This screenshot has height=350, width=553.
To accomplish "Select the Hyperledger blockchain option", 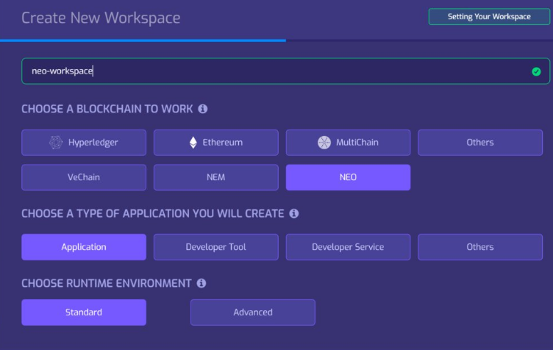I will point(84,143).
